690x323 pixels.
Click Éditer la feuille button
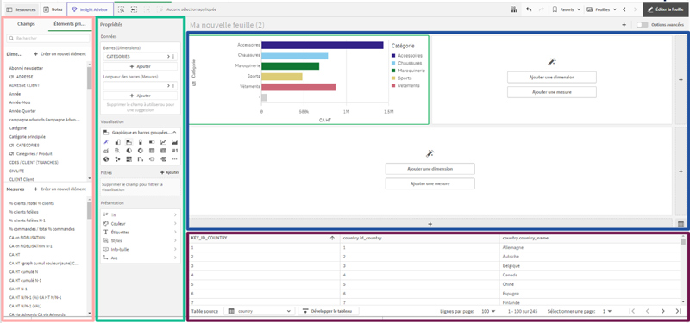click(666, 9)
